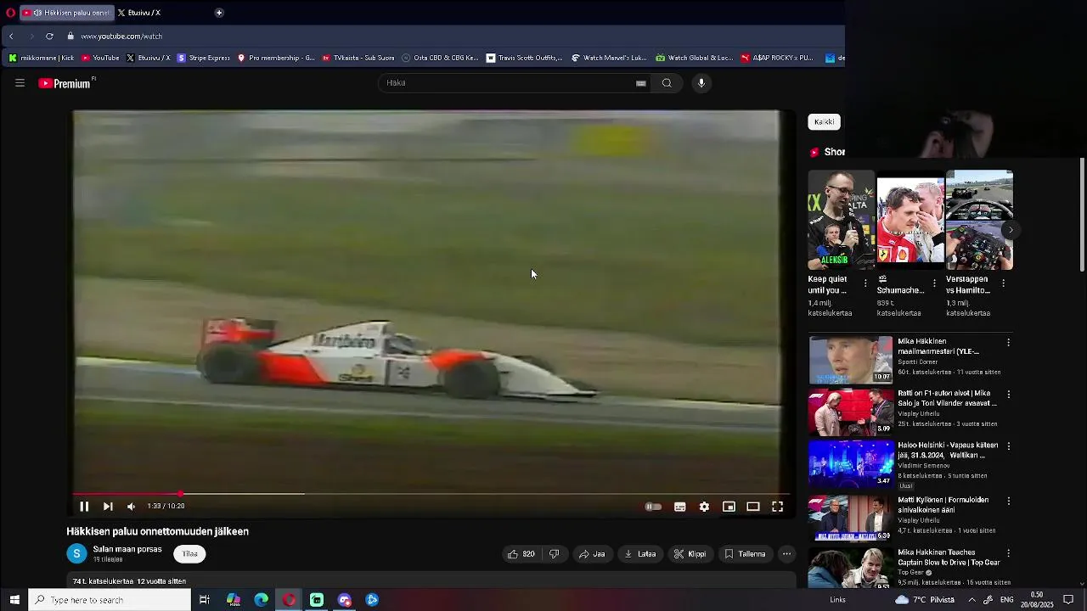Show next shorts with arrow
This screenshot has width=1087, height=611.
1011,230
